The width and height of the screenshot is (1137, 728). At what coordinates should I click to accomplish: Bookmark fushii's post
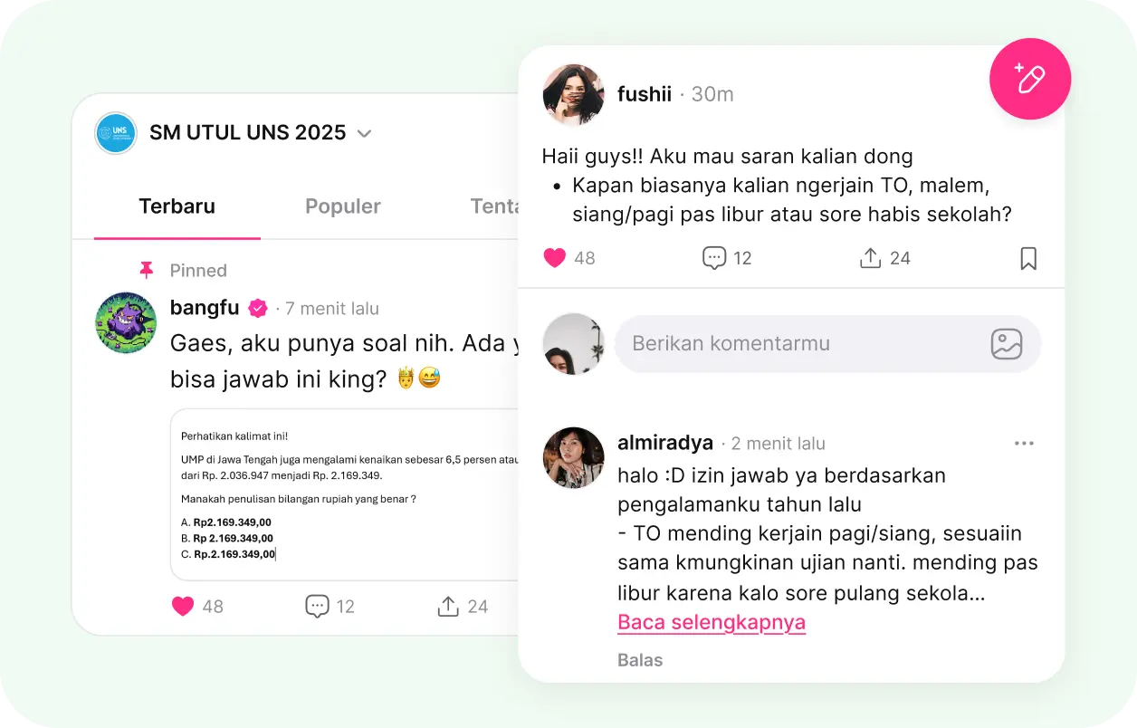pos(1028,258)
